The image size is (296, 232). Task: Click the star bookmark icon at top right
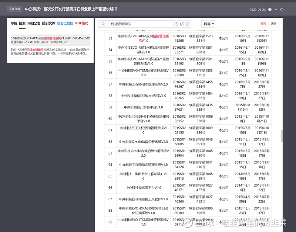click(282, 9)
